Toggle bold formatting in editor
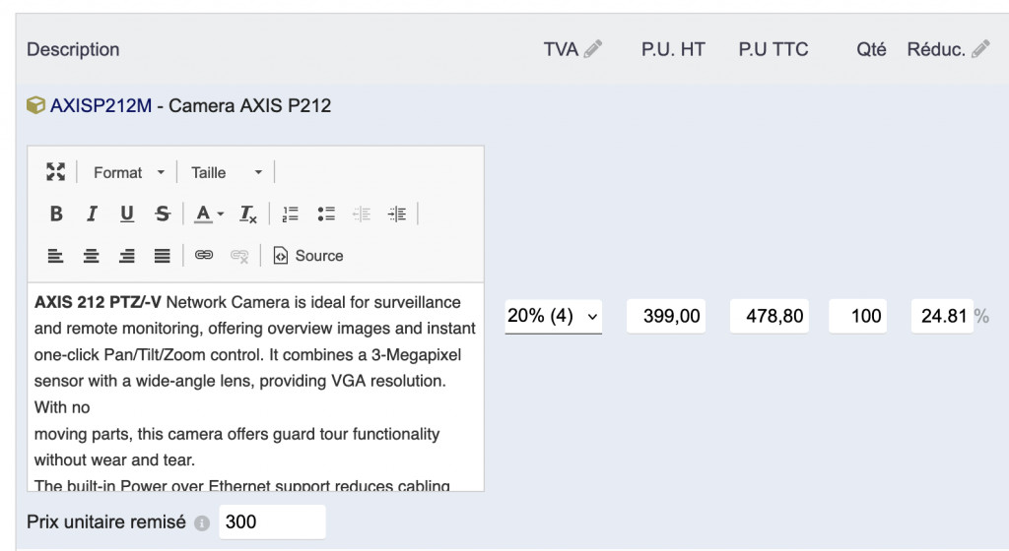The image size is (1009, 551). (x=56, y=214)
